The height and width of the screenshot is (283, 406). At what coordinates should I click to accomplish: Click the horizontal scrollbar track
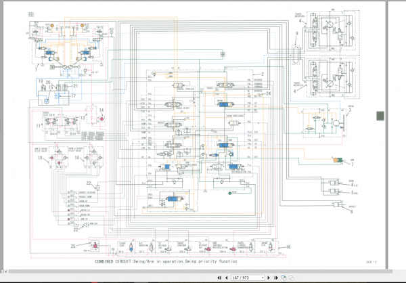point(197,271)
